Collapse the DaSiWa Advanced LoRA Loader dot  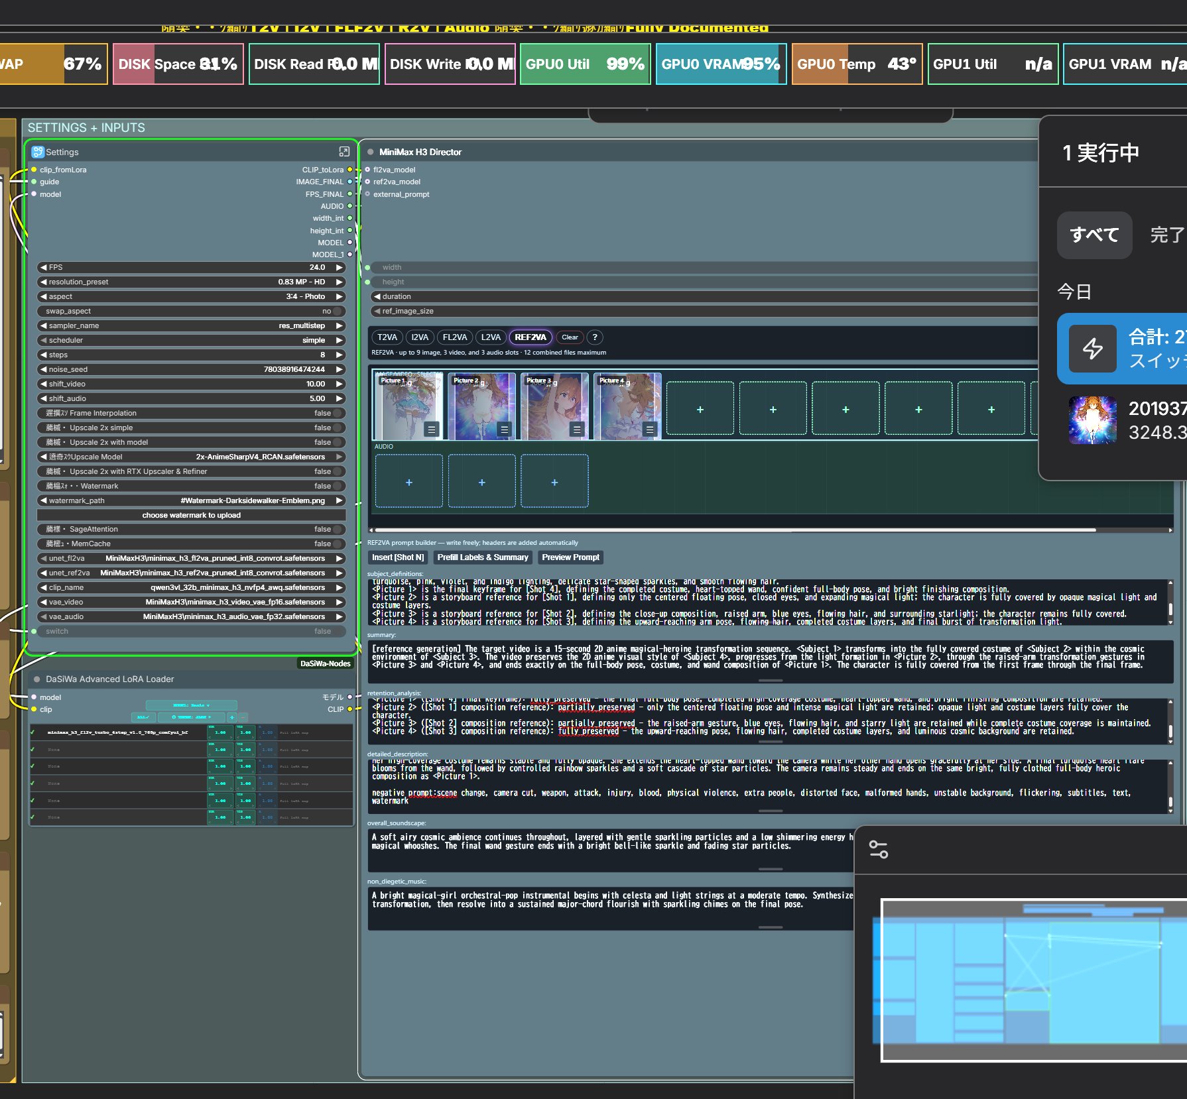[x=37, y=679]
